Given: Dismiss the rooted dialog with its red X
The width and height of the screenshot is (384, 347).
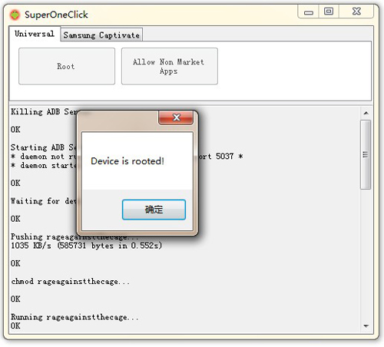Looking at the screenshot, I should [176, 117].
